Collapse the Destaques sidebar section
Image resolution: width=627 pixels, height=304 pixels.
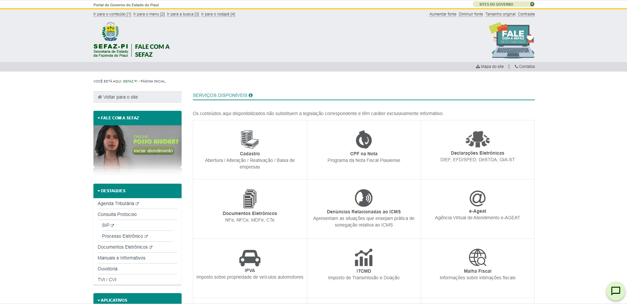pos(113,191)
